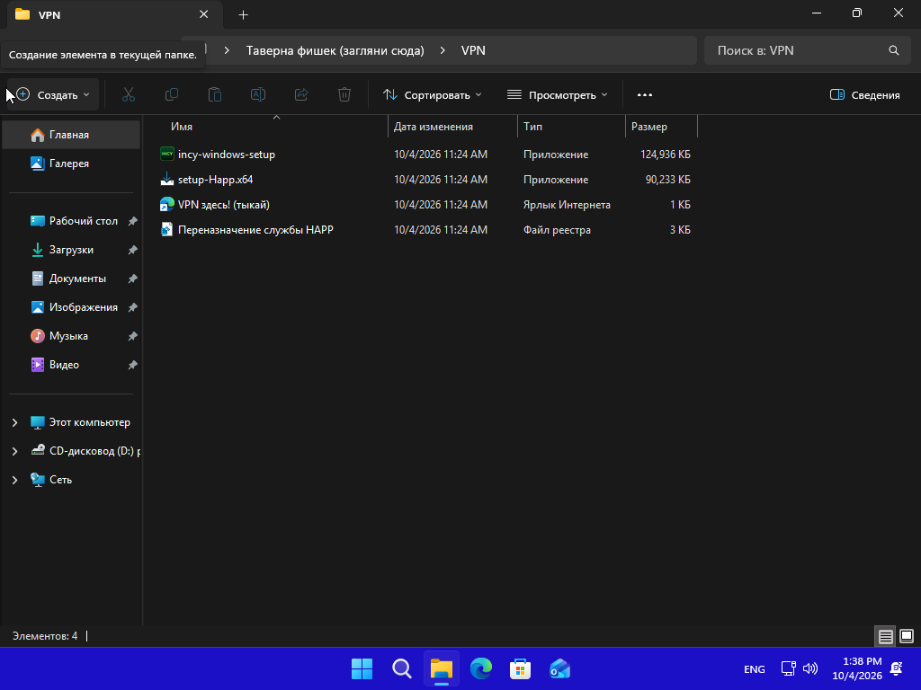Image resolution: width=921 pixels, height=690 pixels.
Task: Click the folder icon in VPN tab
Action: 22,14
